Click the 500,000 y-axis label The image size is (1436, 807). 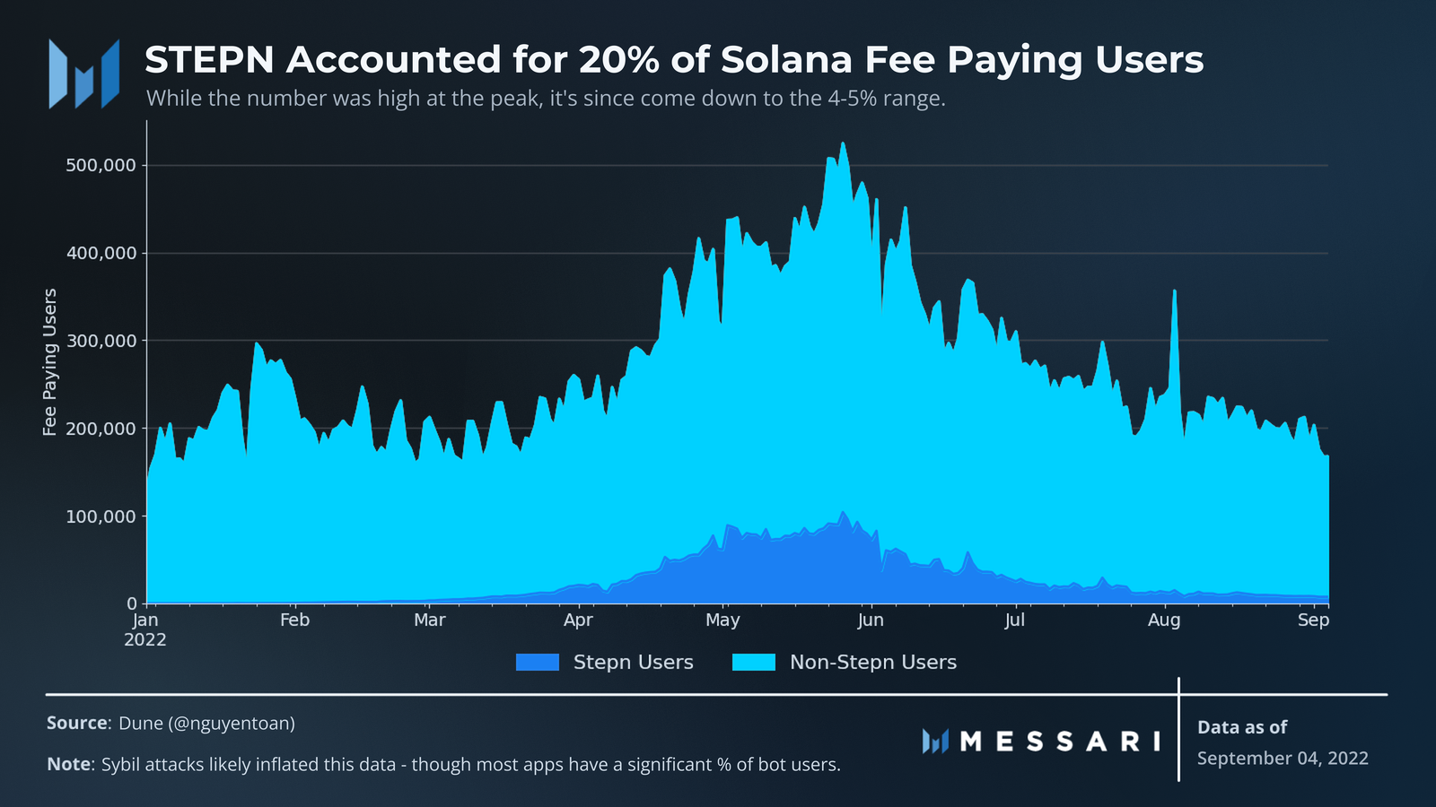coord(101,165)
